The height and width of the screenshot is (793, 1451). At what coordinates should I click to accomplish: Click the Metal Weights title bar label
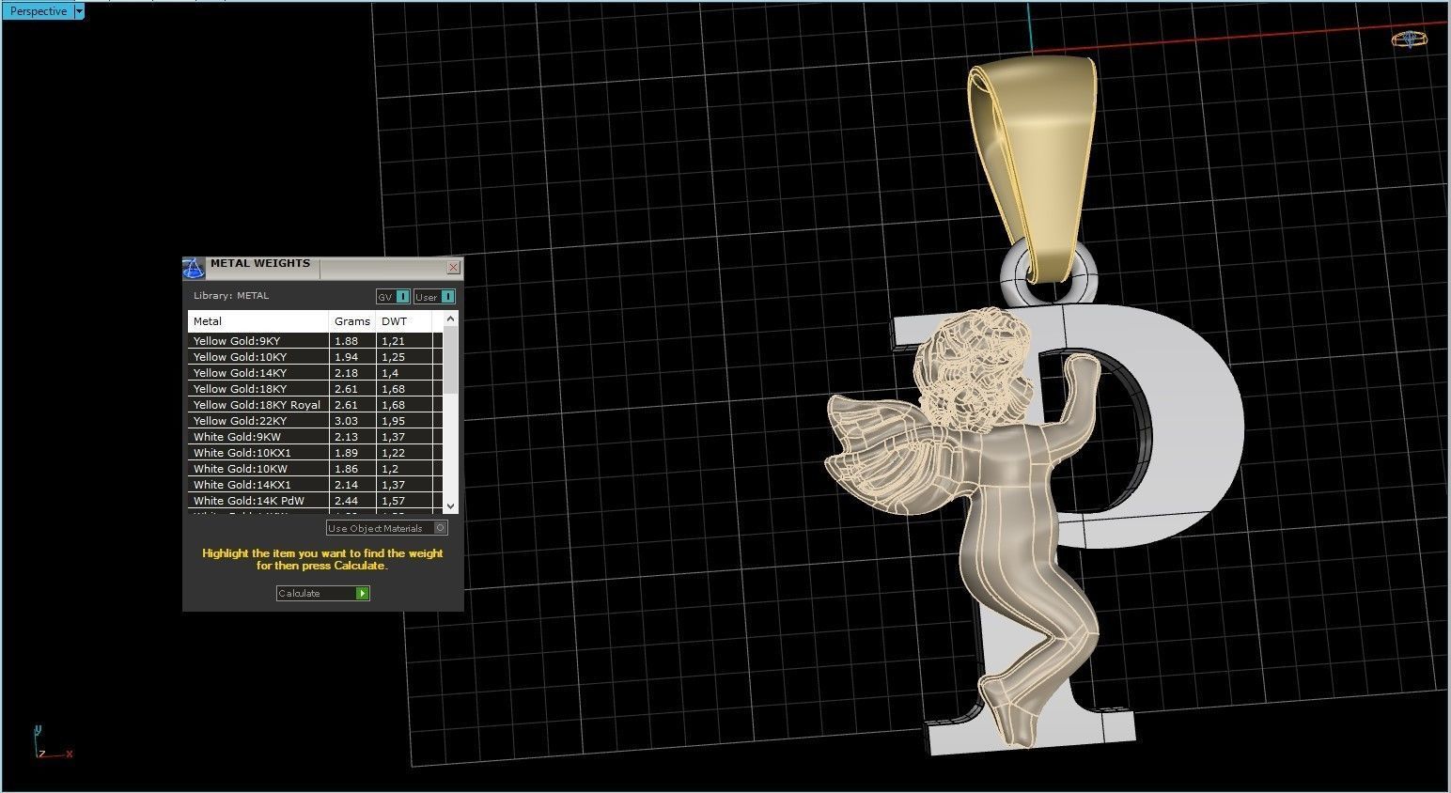point(260,263)
